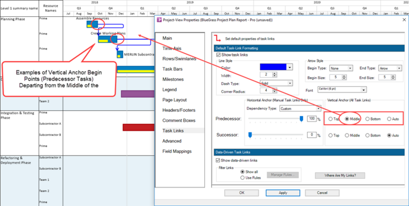Click the Successor horizontal anchor slider handle
The image size is (409, 206).
tap(250, 135)
